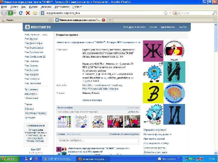Open the Правка menu

(14, 7)
